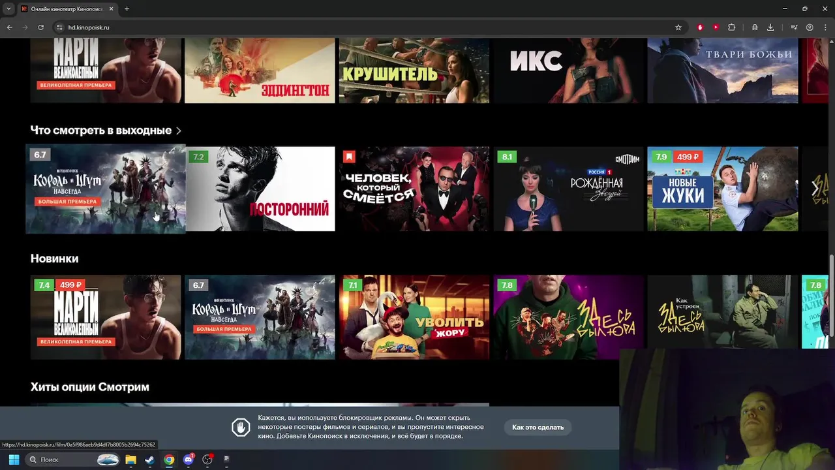Screen dimensions: 835x470
Task: Expand the Что смотреть в выходные section arrow
Action: [179, 131]
